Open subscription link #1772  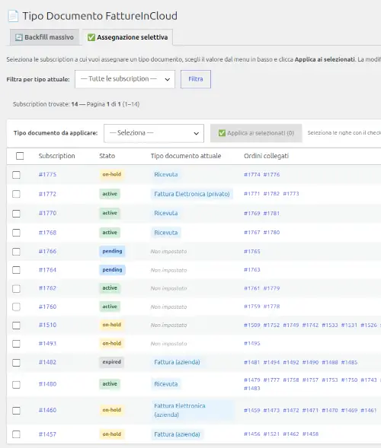[47, 194]
